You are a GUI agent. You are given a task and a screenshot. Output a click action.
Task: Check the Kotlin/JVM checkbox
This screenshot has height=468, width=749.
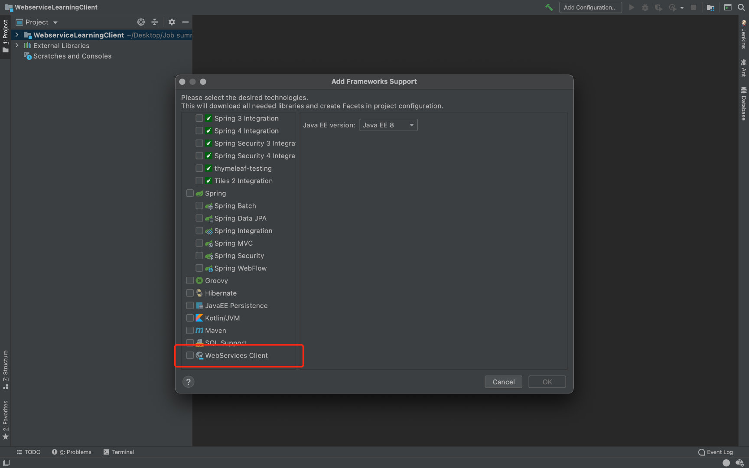pos(190,318)
